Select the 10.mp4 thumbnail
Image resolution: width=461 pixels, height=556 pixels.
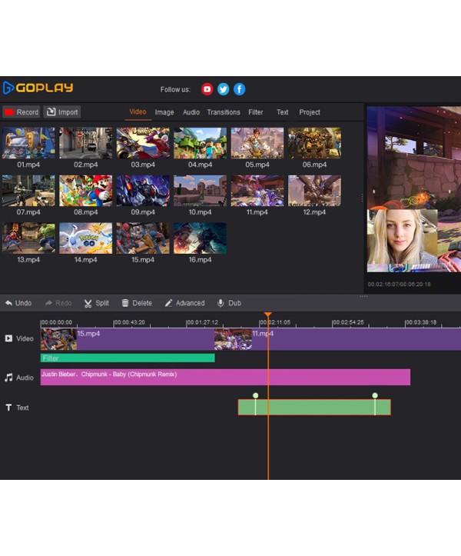201,191
